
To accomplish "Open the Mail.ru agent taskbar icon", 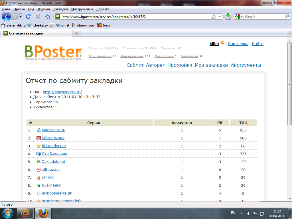I will pos(25,213).
